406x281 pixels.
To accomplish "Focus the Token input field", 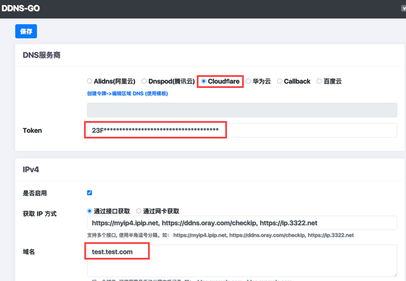I will [x=242, y=130].
